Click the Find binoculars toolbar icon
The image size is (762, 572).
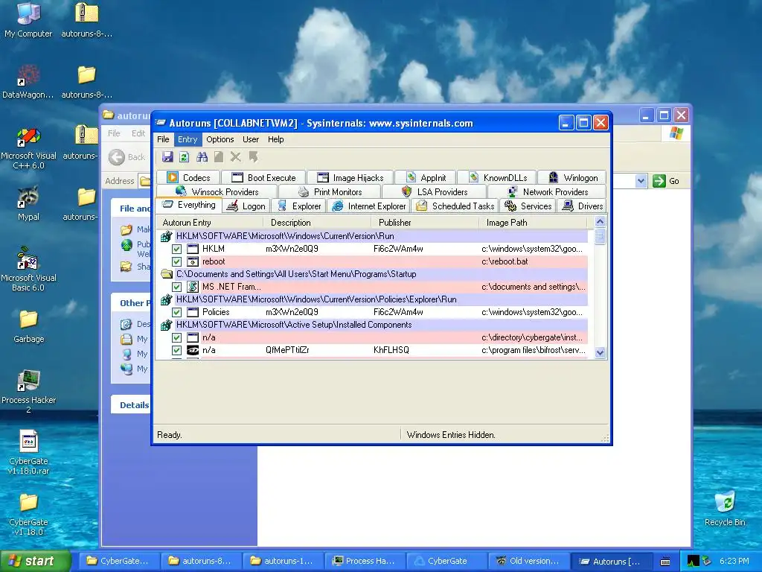pos(202,156)
